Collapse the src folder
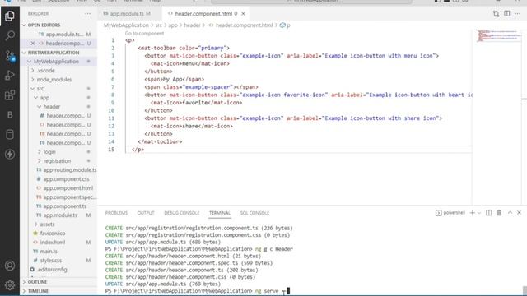Image resolution: width=527 pixels, height=296 pixels. pos(40,89)
